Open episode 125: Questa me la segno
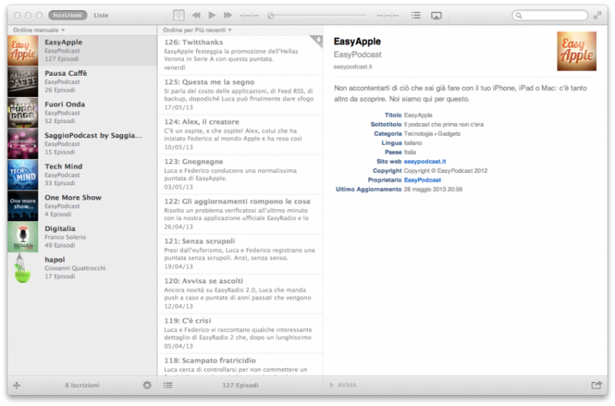This screenshot has width=615, height=406. [240, 95]
